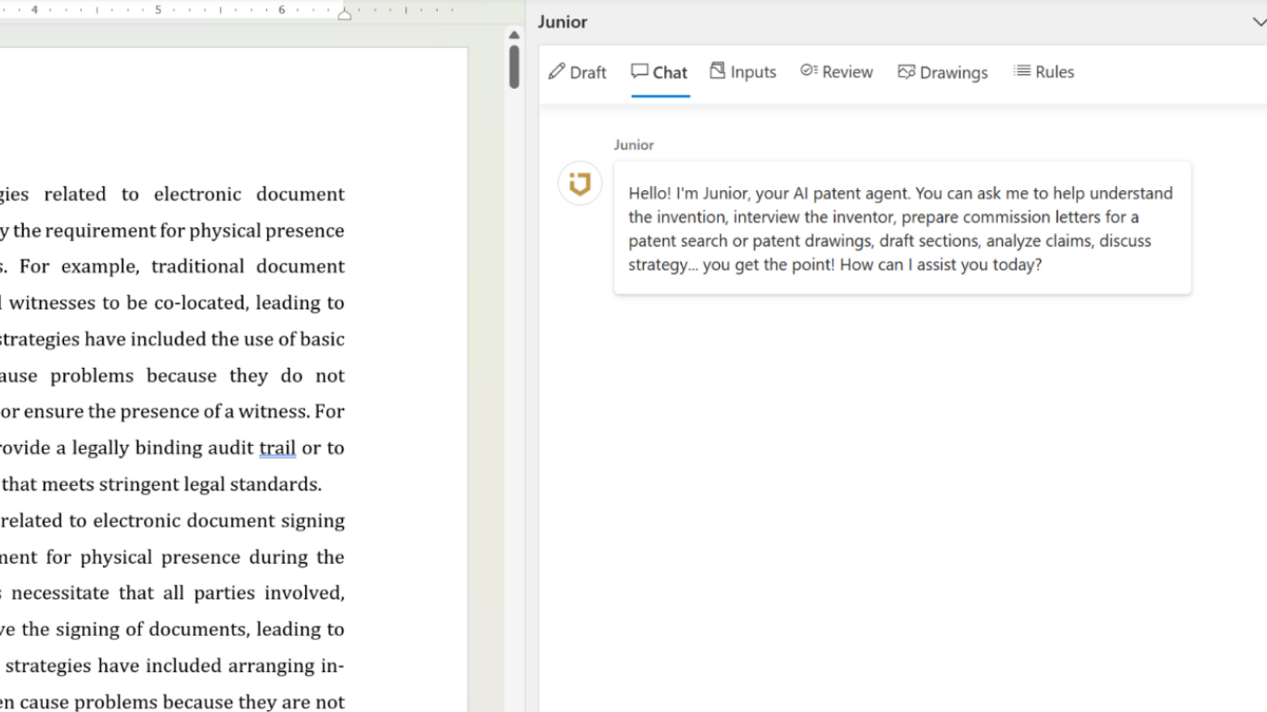Image resolution: width=1267 pixels, height=712 pixels.
Task: Click the Drawings tab picture icon
Action: [x=906, y=72]
